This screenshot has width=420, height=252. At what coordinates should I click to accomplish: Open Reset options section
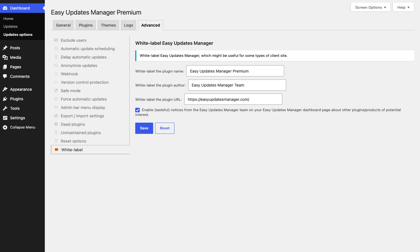pos(73,141)
